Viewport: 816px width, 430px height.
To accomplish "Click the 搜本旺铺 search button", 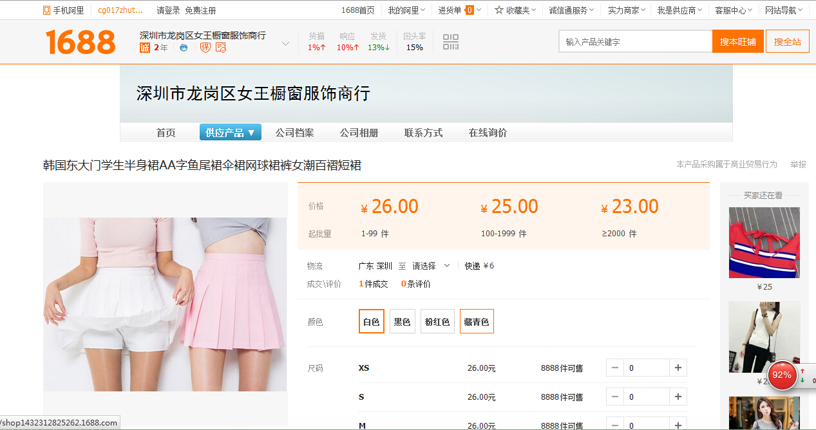I will coord(737,42).
